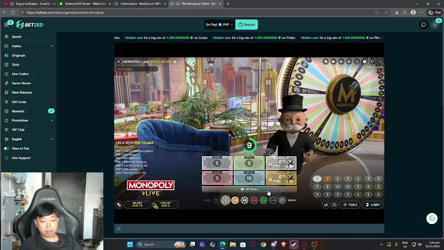Image resolution: width=444 pixels, height=250 pixels.
Task: Select the red 250 value chip
Action: (x=254, y=200)
